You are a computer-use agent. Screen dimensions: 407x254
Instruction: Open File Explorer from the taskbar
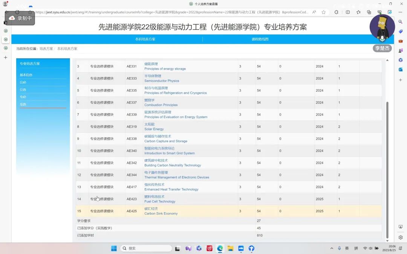pyautogui.click(x=230, y=248)
